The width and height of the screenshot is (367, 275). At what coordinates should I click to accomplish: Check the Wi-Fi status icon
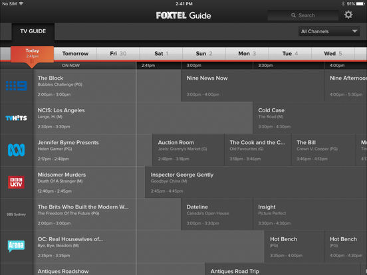[21, 3]
